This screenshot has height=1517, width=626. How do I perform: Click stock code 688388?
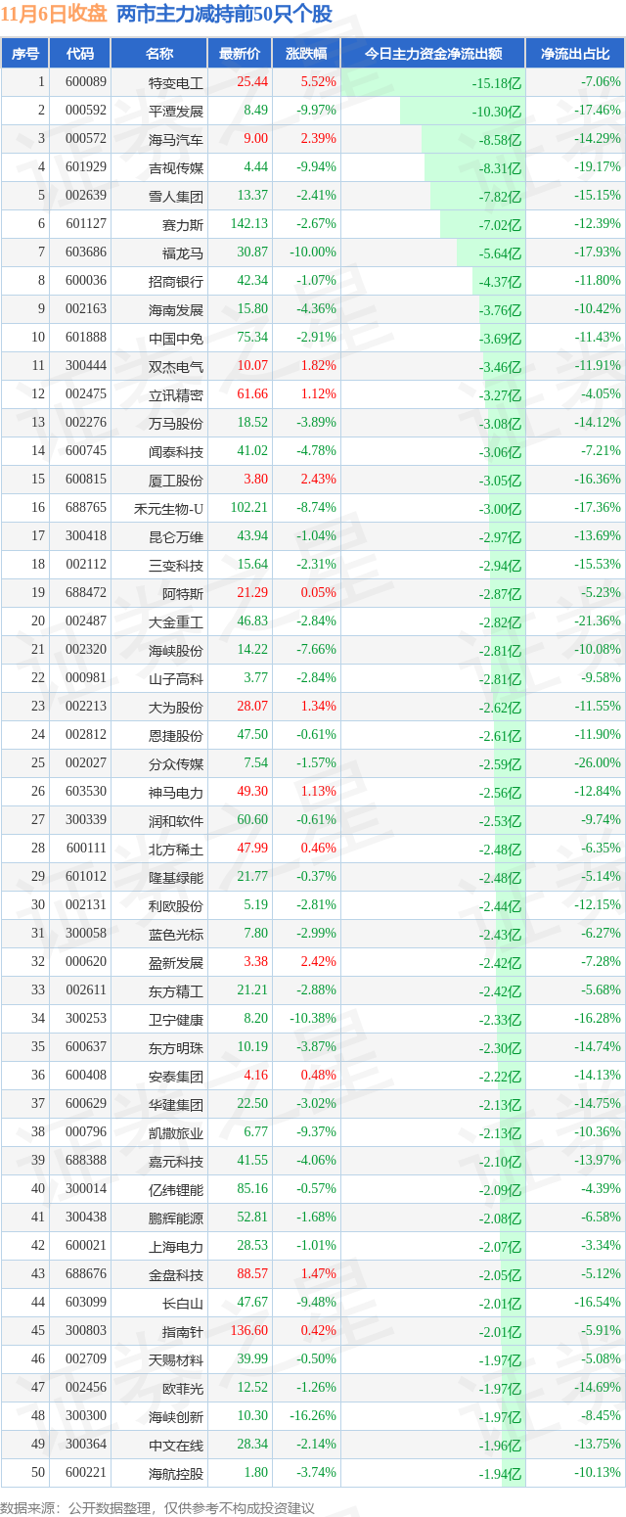point(85,1161)
